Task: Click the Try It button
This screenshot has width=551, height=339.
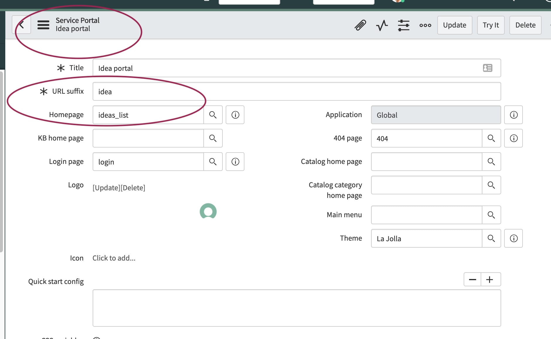Action: coord(491,25)
